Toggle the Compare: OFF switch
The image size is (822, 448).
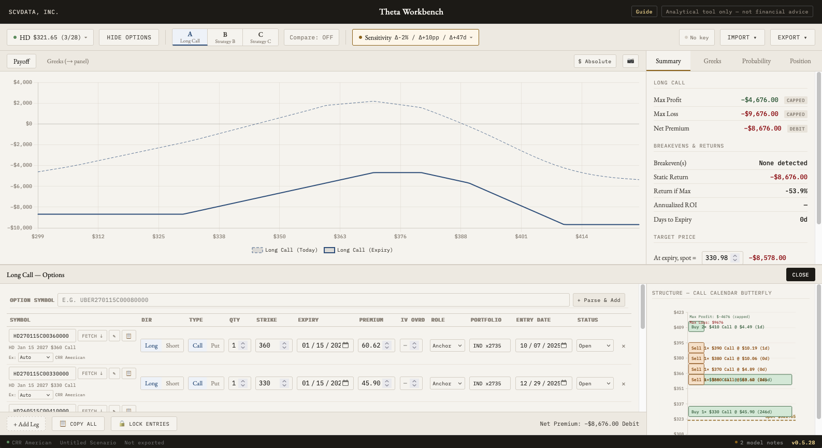pyautogui.click(x=311, y=37)
